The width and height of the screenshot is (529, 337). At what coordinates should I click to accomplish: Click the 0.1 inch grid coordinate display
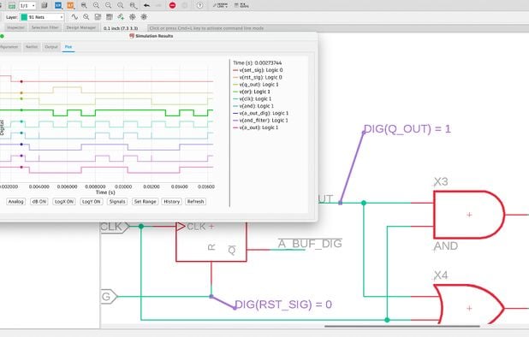pos(121,28)
